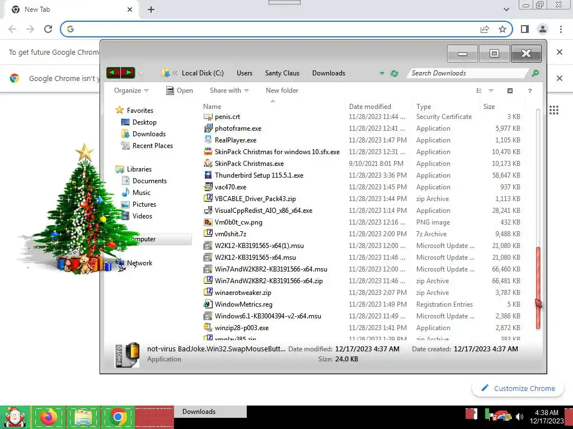Select the RealPlayer.exe file icon

208,140
